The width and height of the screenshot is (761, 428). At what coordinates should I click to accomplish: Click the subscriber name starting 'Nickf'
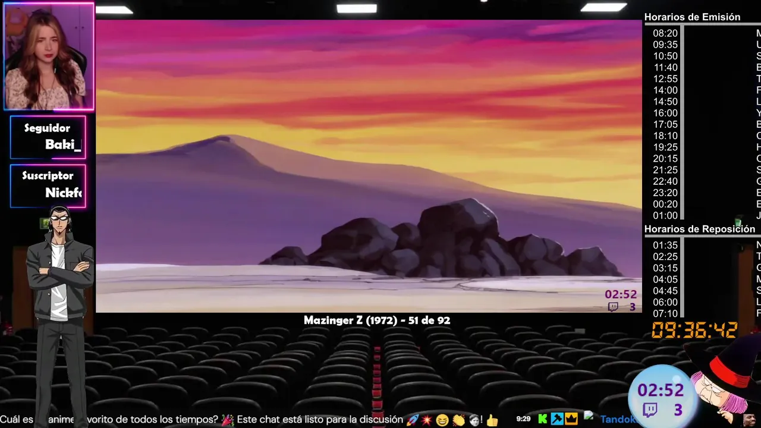[x=64, y=193]
